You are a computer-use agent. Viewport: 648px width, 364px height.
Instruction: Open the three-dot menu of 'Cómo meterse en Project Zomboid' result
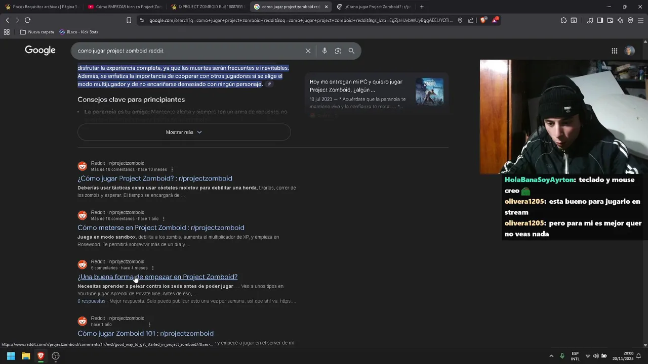click(x=164, y=219)
